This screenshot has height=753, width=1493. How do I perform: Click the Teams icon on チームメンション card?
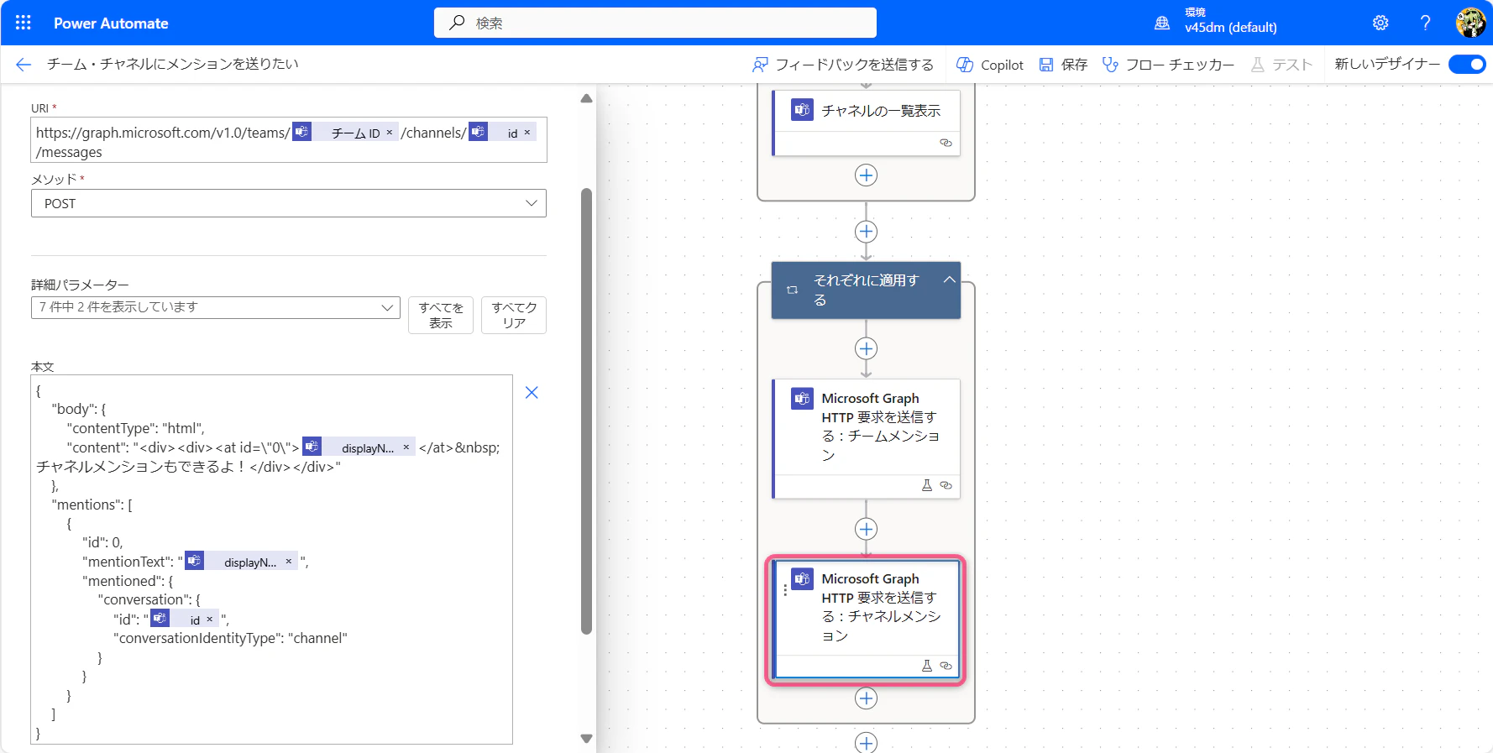[x=802, y=398]
